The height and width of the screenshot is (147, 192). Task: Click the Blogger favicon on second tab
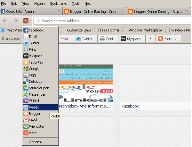(x=66, y=12)
